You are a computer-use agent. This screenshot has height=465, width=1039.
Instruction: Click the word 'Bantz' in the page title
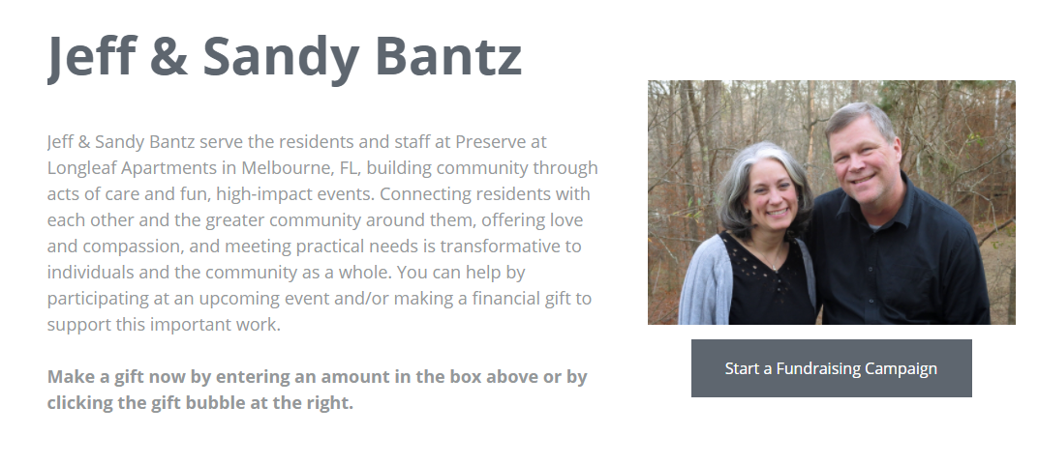(x=448, y=58)
